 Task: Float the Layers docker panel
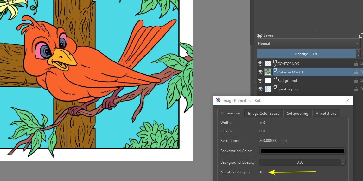tap(361, 35)
